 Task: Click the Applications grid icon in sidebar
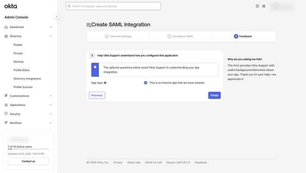pyautogui.click(x=6, y=105)
